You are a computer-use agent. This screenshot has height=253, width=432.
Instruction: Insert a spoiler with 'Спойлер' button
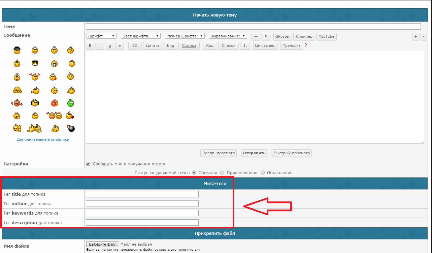point(304,36)
